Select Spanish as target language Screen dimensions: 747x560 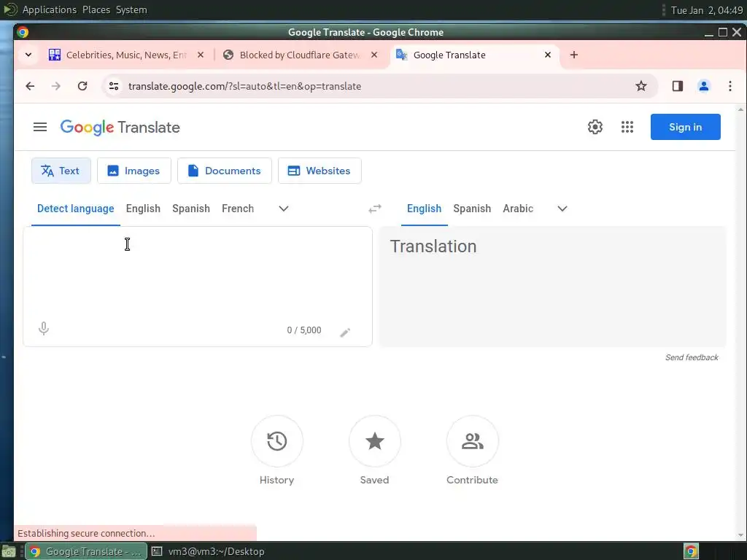point(472,209)
